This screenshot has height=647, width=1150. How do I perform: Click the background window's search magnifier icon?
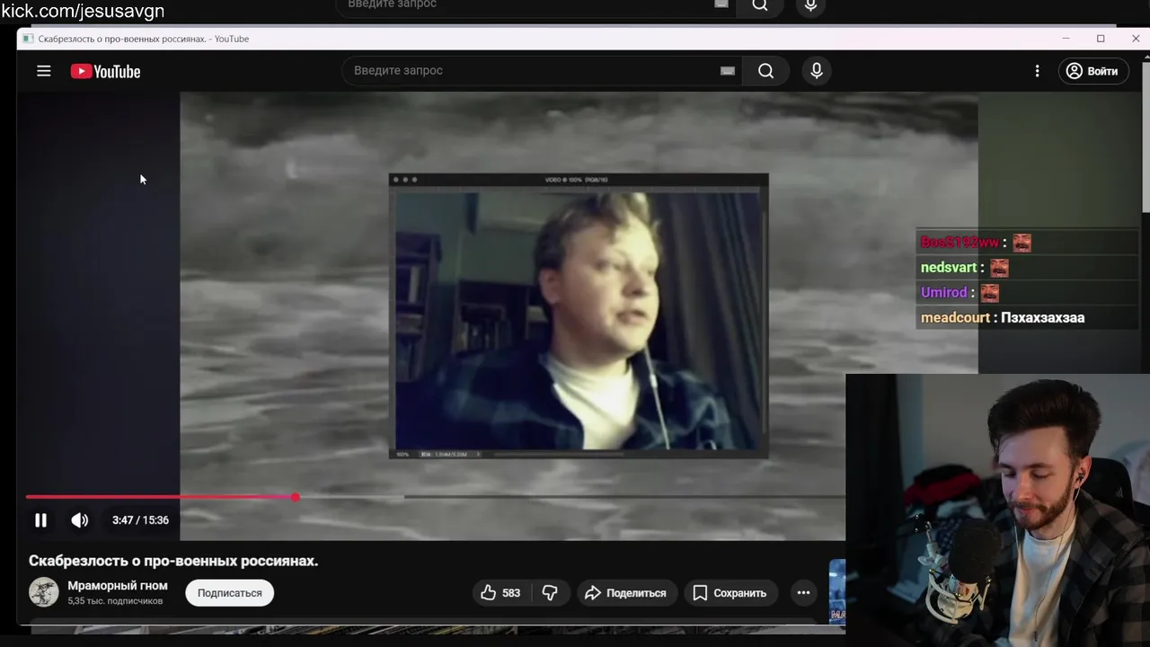click(760, 5)
